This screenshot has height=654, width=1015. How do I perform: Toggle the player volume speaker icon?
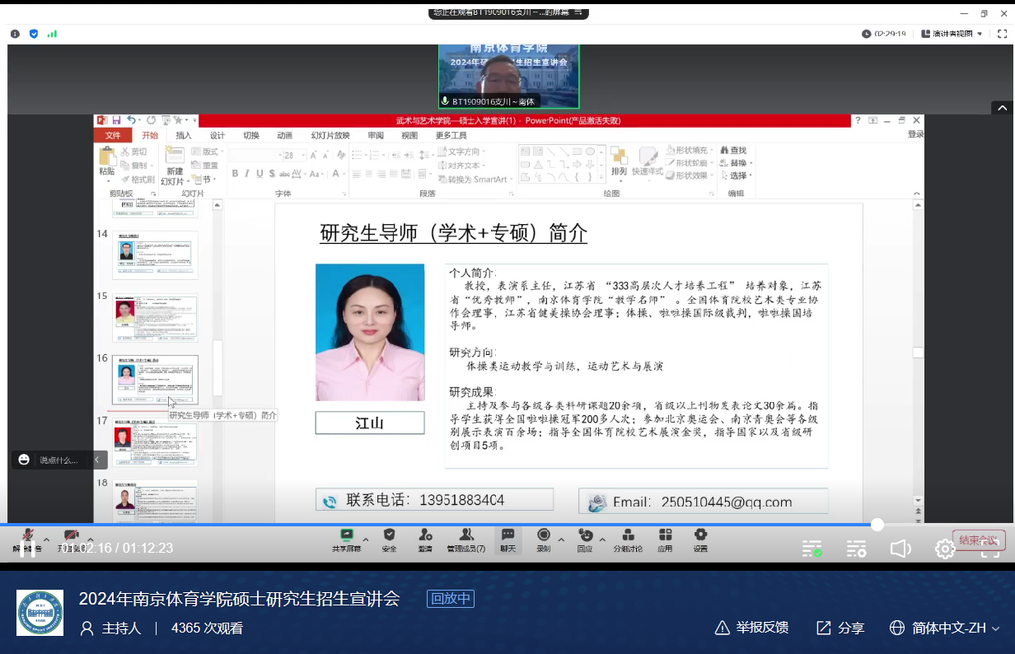(x=900, y=549)
